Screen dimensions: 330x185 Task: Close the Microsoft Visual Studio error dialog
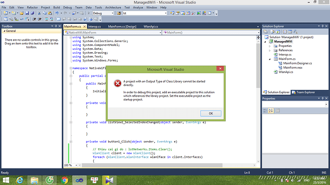[220, 68]
